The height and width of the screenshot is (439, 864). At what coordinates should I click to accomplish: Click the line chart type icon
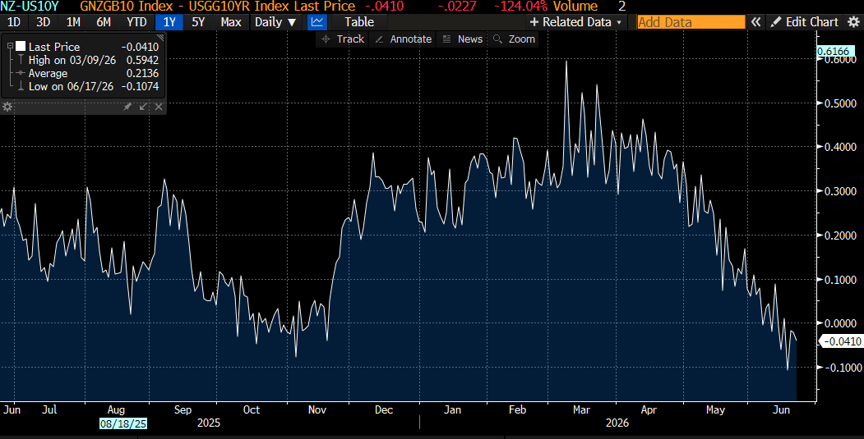pyautogui.click(x=316, y=22)
